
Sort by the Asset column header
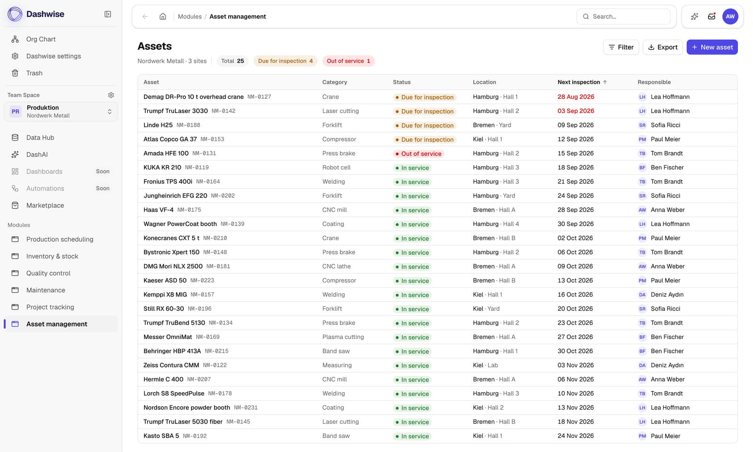[151, 82]
